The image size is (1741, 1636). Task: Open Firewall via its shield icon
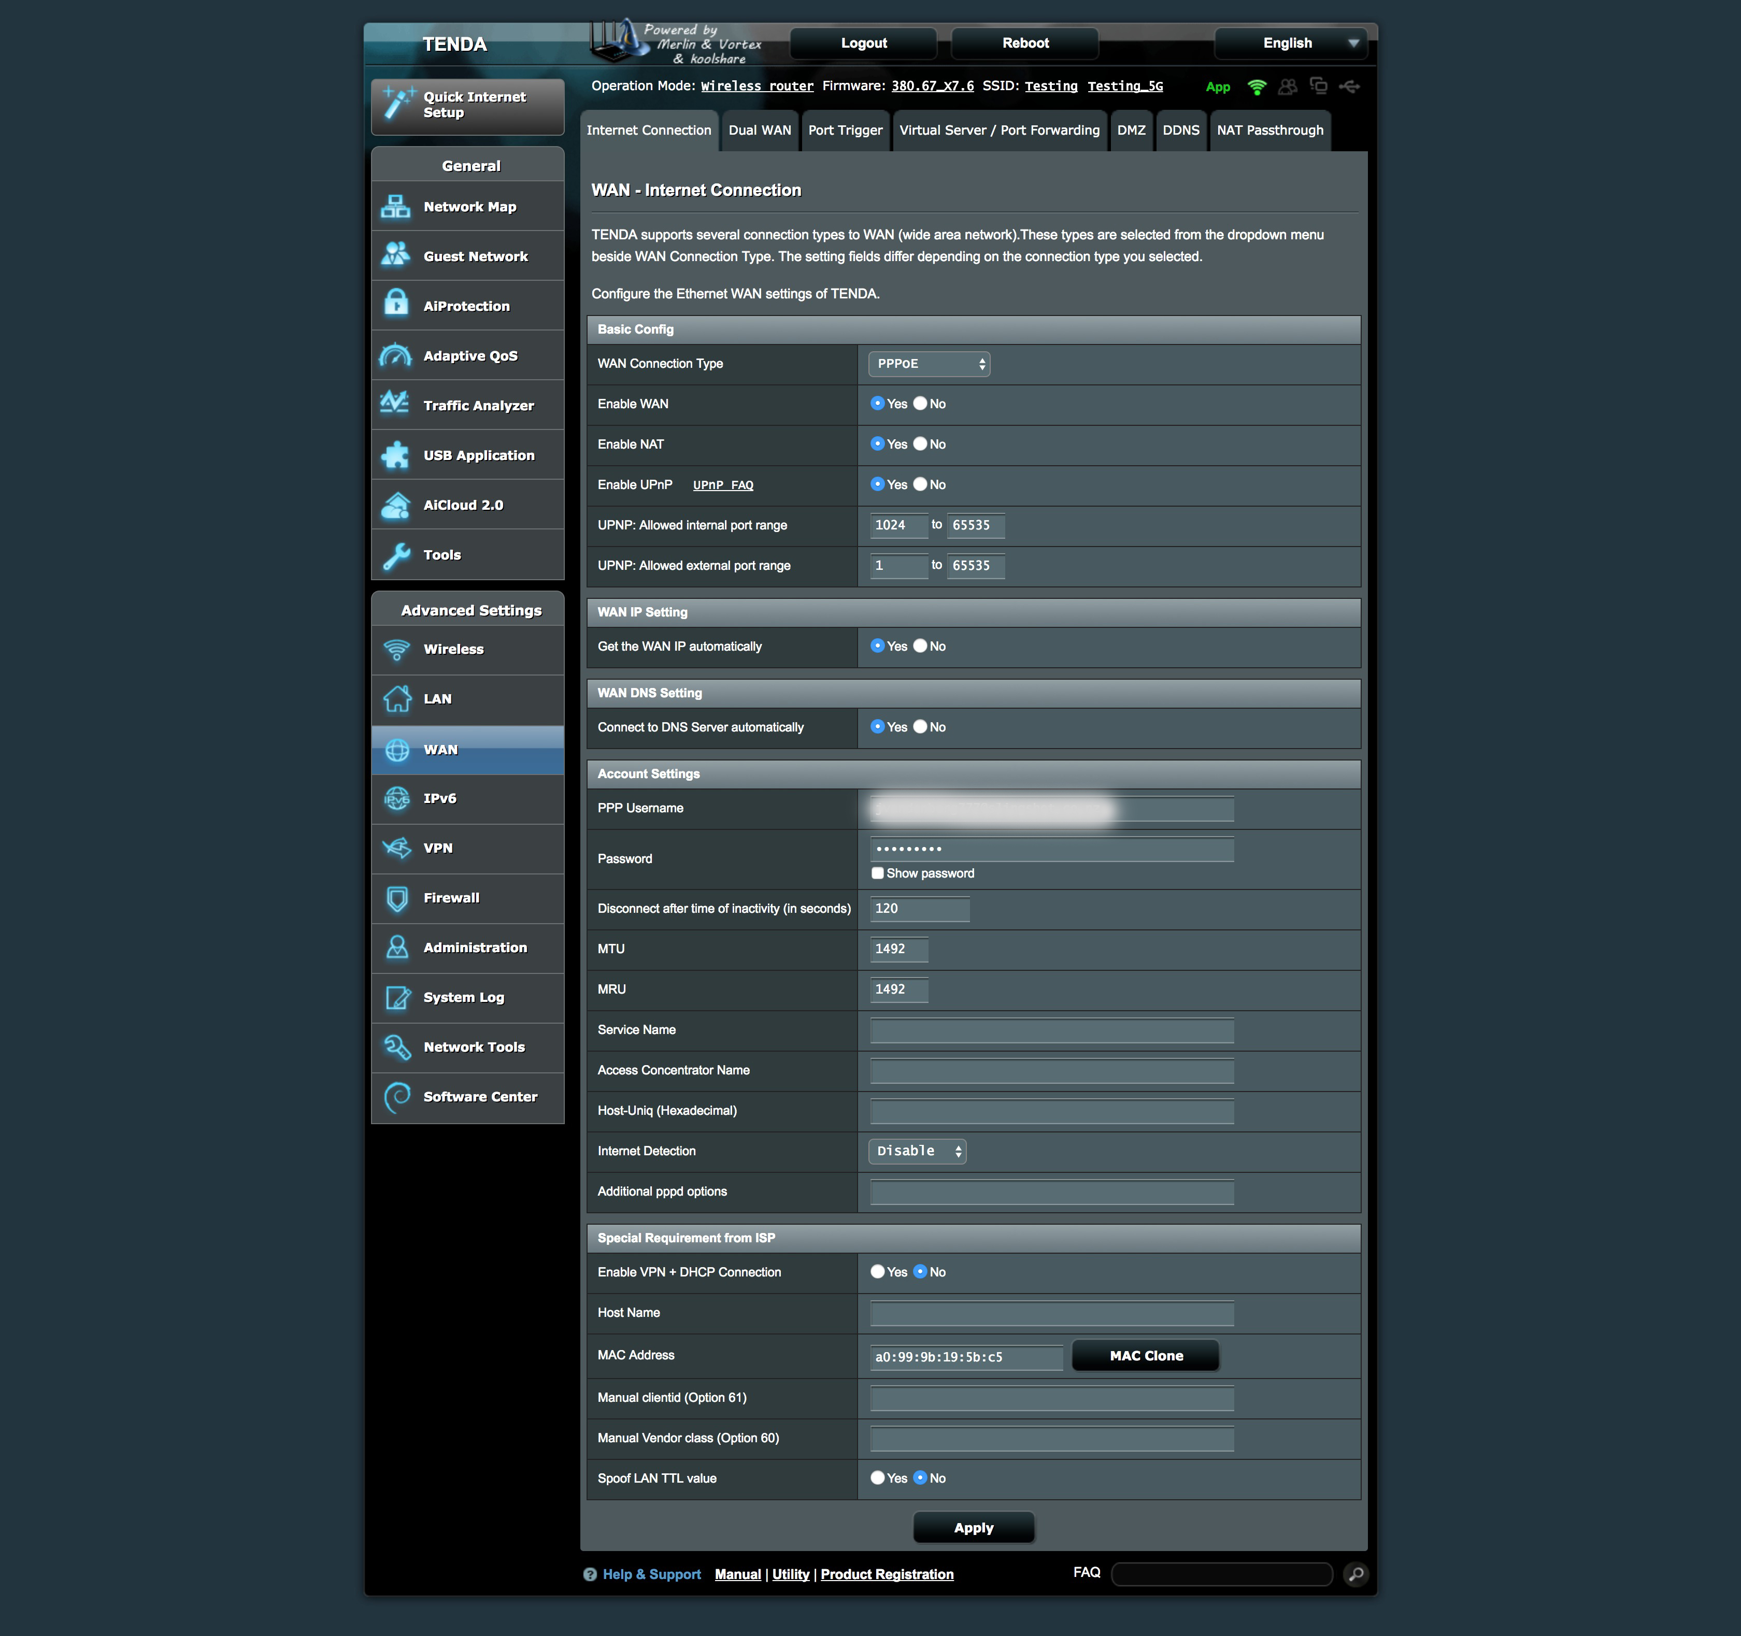[x=397, y=898]
